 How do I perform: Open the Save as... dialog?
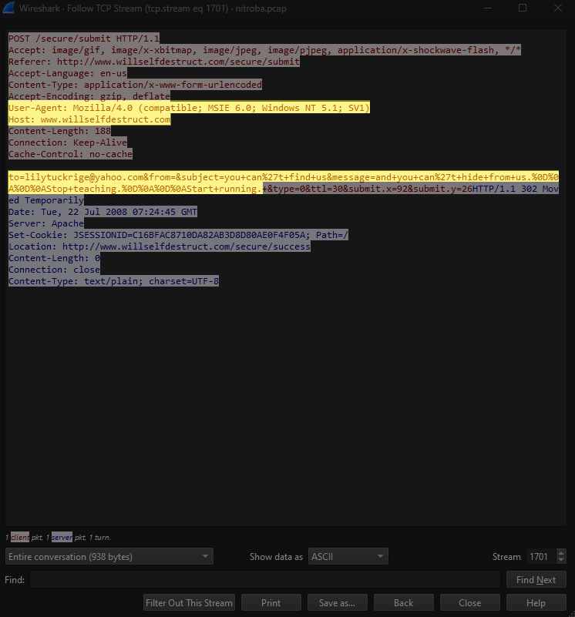pyautogui.click(x=337, y=602)
